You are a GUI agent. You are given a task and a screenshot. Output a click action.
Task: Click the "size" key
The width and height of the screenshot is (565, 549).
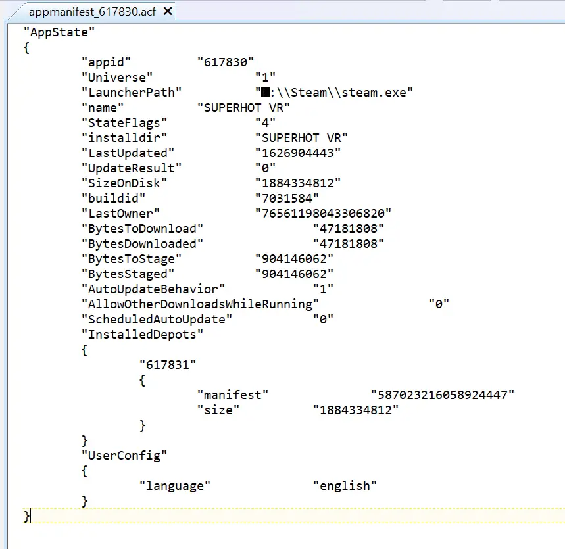218,410
